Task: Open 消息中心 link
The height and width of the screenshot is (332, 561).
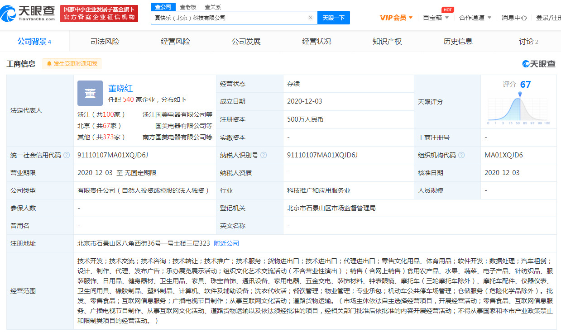Action: coord(514,18)
